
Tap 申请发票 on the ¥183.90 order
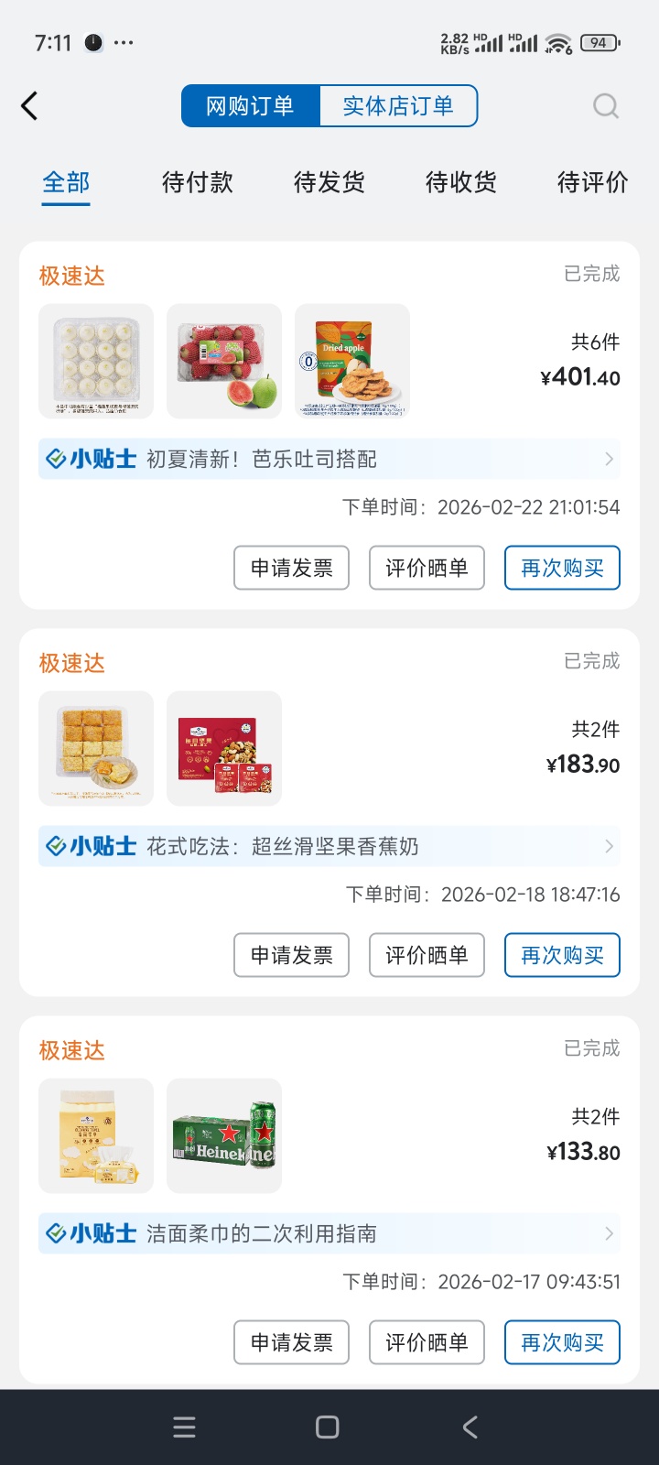point(291,955)
